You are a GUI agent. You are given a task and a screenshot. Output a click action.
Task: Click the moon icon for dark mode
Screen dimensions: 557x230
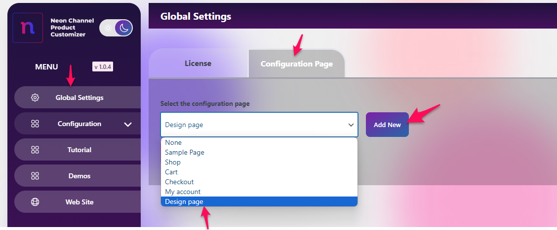pos(124,29)
